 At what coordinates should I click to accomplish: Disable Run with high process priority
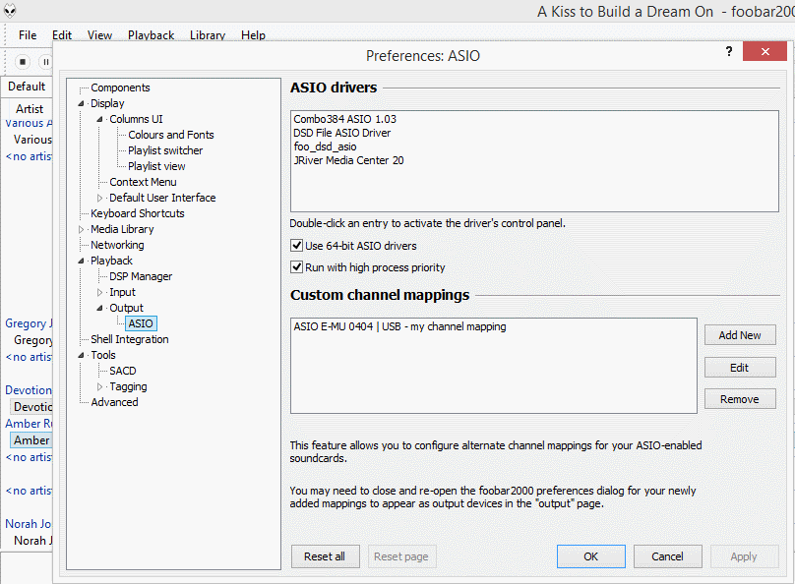(x=297, y=267)
